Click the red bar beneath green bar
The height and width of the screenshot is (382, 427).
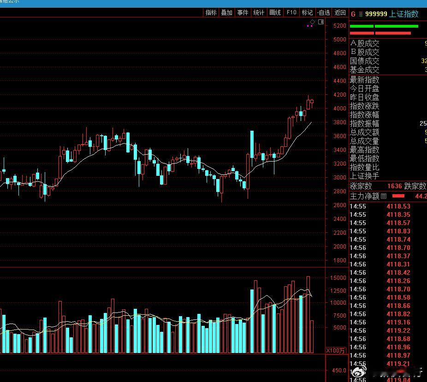[380, 33]
